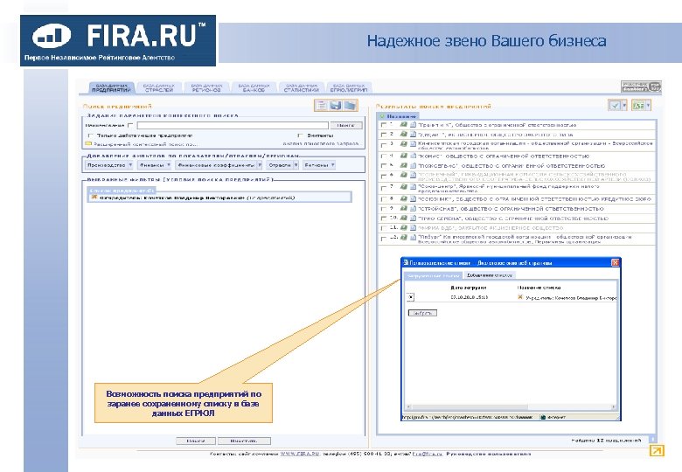Check the box for result row 1
Viewport: 682px width, 472px height.
[x=383, y=125]
